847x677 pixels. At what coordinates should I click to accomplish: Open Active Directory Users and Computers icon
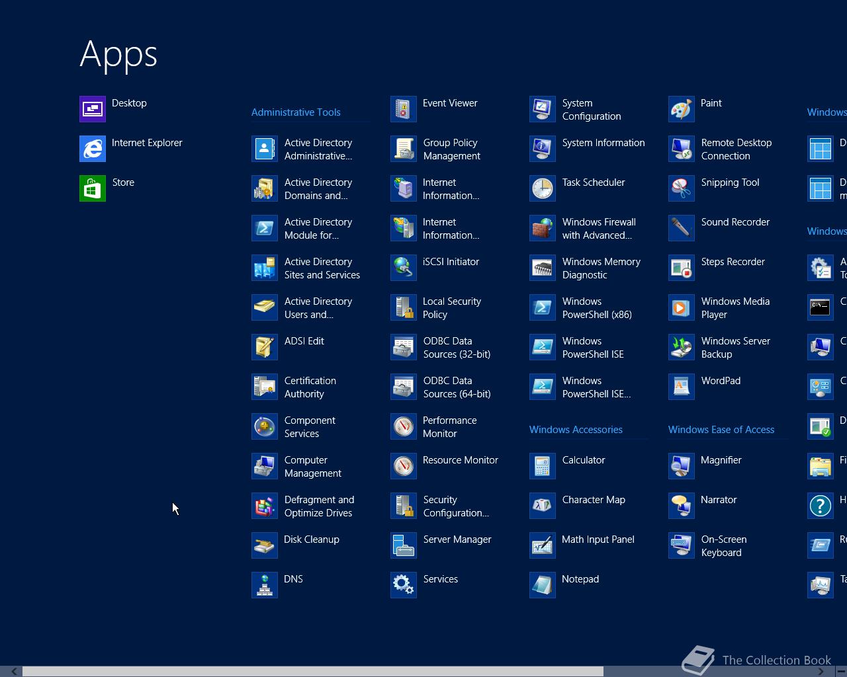(x=265, y=307)
